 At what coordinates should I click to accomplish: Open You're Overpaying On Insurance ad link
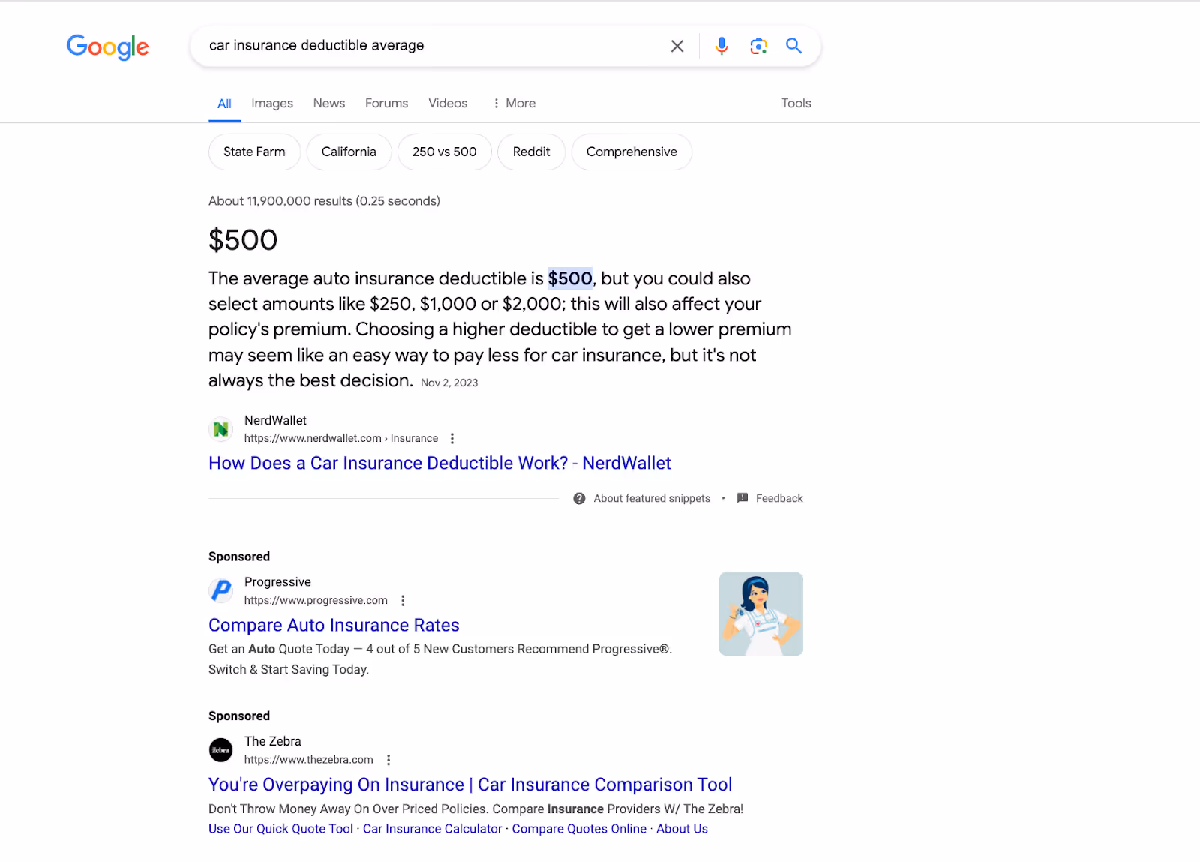tap(470, 785)
